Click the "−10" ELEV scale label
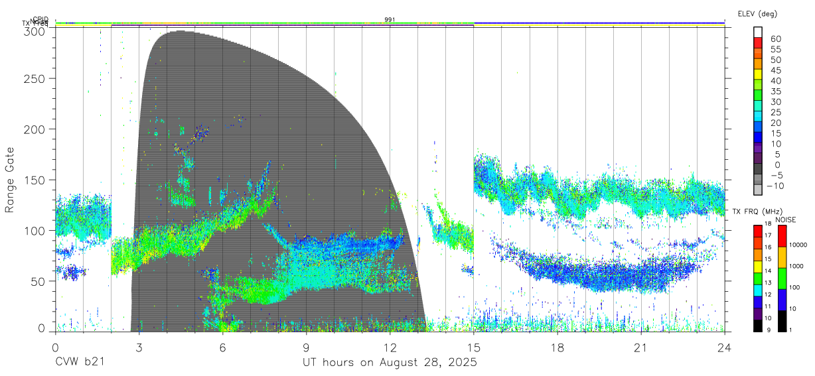The image size is (815, 376). click(777, 186)
